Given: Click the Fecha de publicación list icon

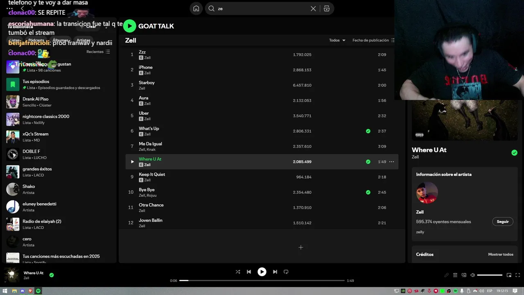Looking at the screenshot, I should (x=393, y=40).
